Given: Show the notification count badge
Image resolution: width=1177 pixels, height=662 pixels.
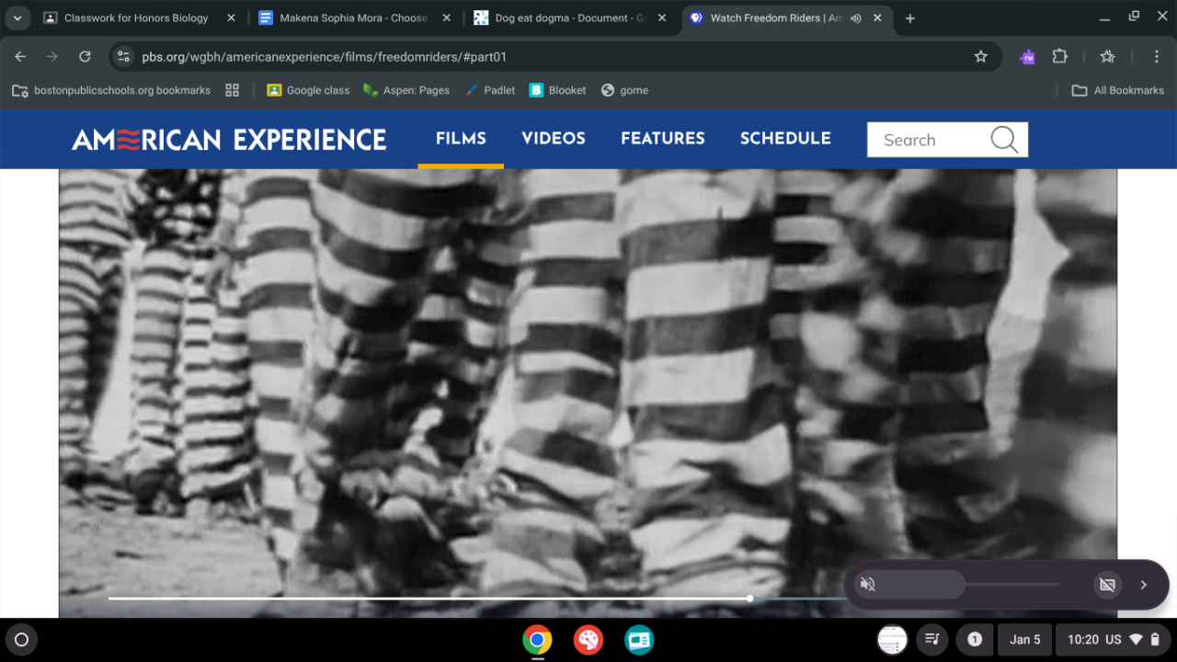Looking at the screenshot, I should pos(975,640).
